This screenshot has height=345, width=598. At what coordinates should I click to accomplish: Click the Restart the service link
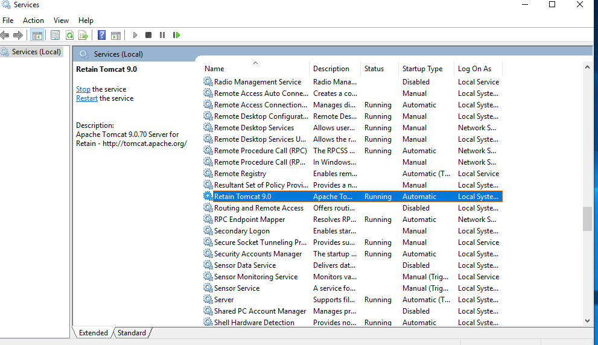pyautogui.click(x=87, y=98)
